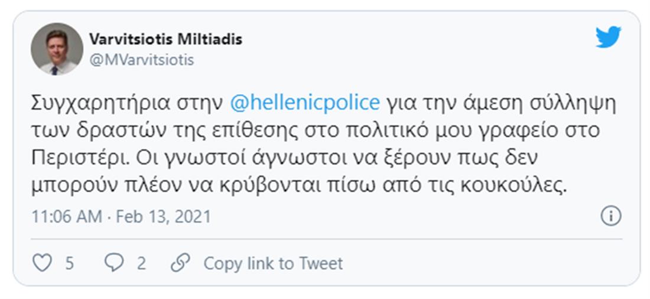Open the @hellenicpolice mention
650x299 pixels.
[304, 103]
